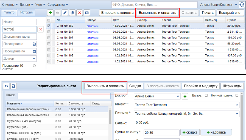Viewport: 246px width, 140px height.
Task: Click the Поиск input field
Action: (63, 96)
